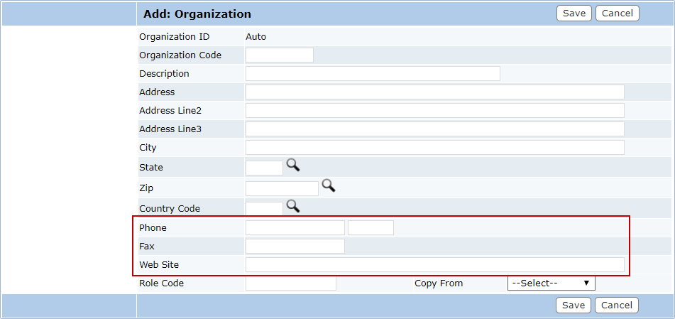The height and width of the screenshot is (319, 675).
Task: Click into the Address field
Action: tap(435, 92)
